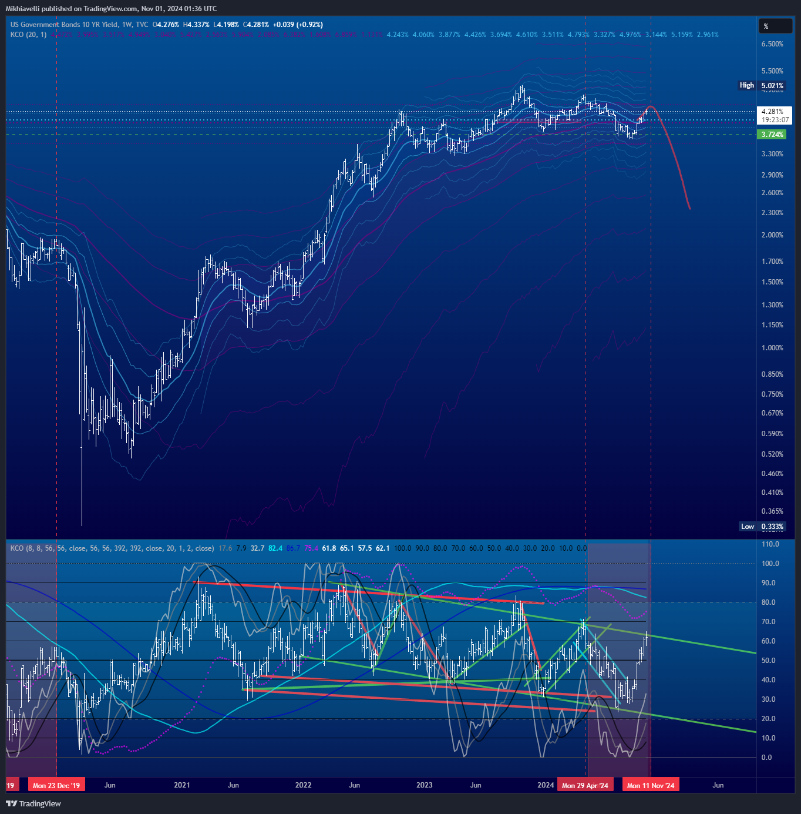Click the 2023 label on the time axis
Screen dimensions: 801x814
click(x=424, y=785)
